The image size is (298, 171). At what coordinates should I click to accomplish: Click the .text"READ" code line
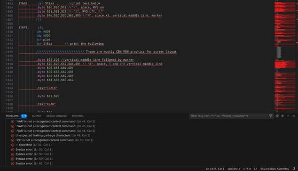46,104
